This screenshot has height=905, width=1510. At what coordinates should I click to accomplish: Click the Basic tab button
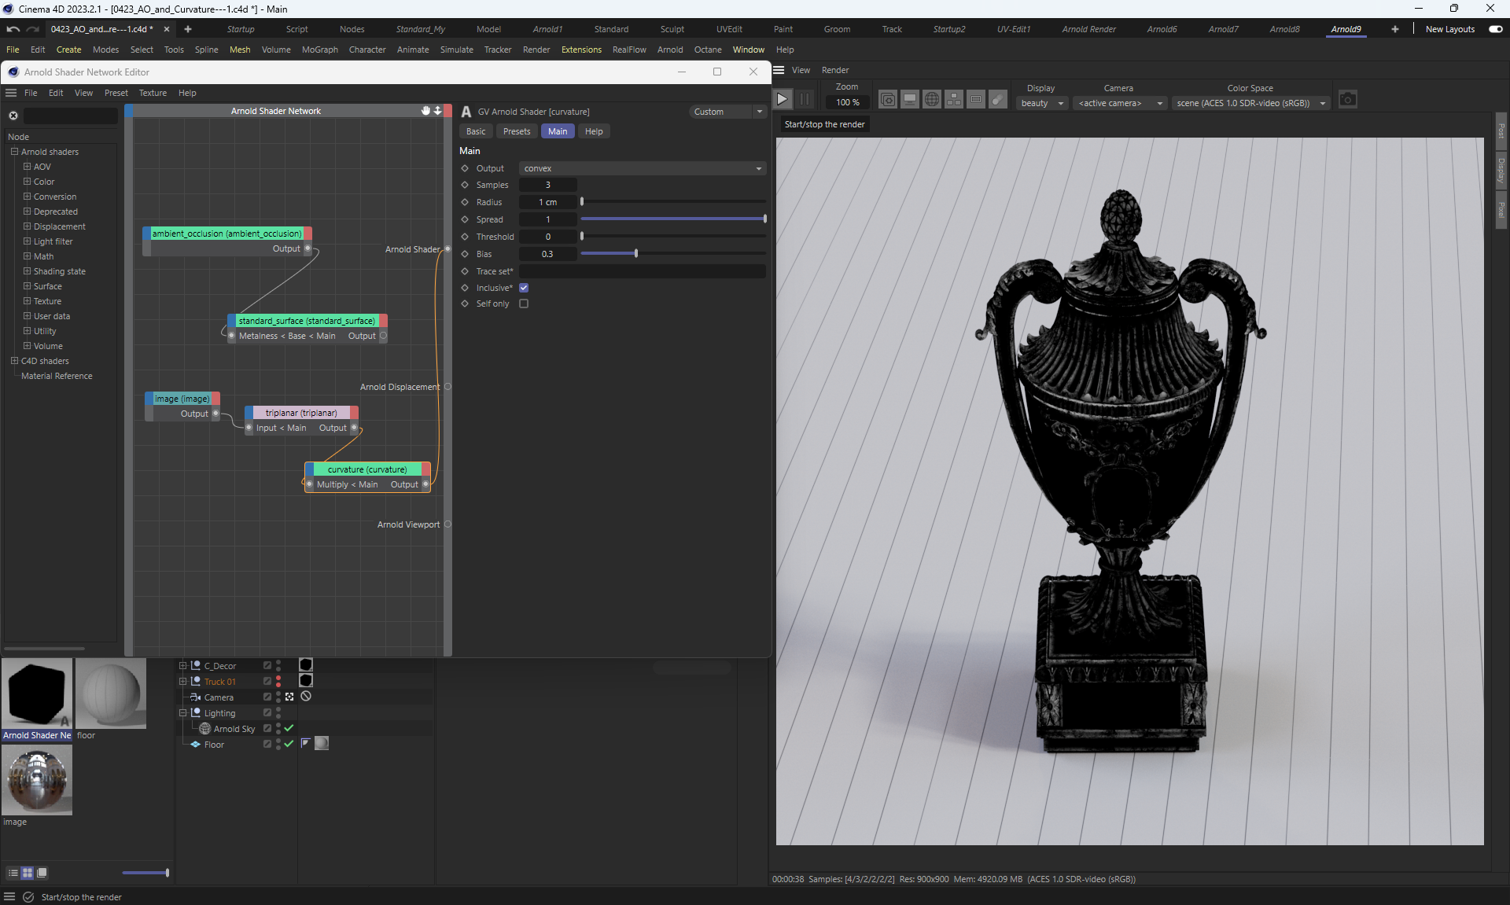tap(475, 131)
